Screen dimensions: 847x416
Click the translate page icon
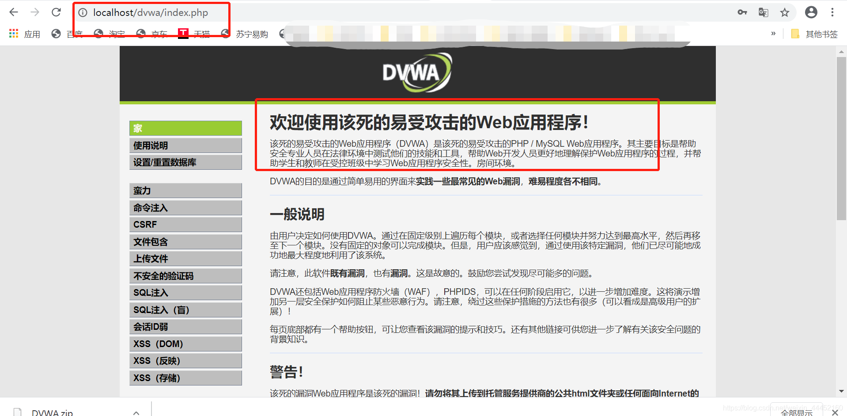point(764,12)
